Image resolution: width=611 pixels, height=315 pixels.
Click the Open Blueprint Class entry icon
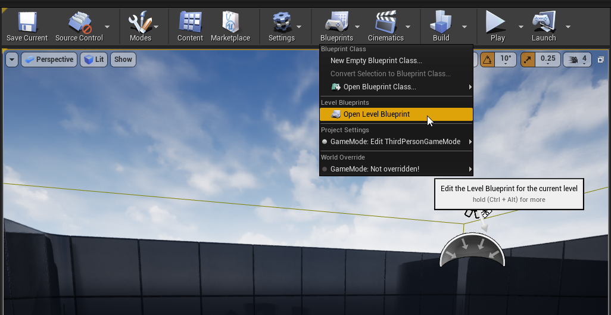click(x=335, y=87)
